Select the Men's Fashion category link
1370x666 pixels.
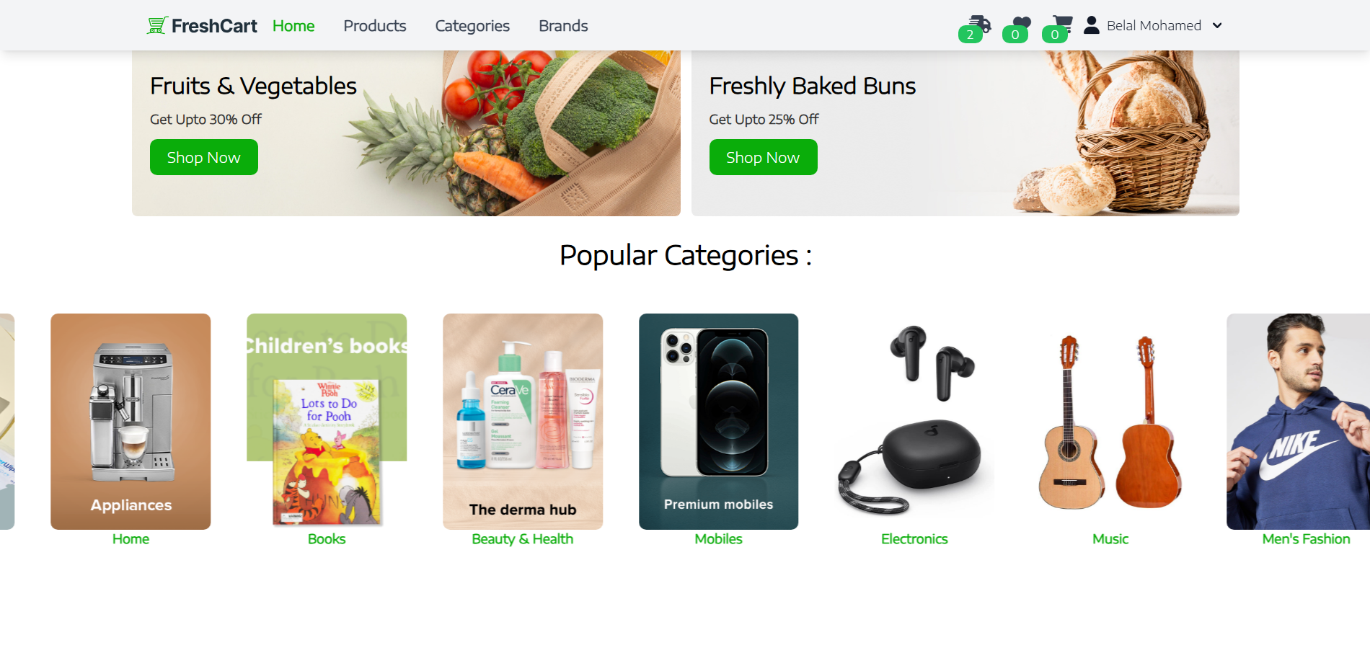tap(1306, 539)
